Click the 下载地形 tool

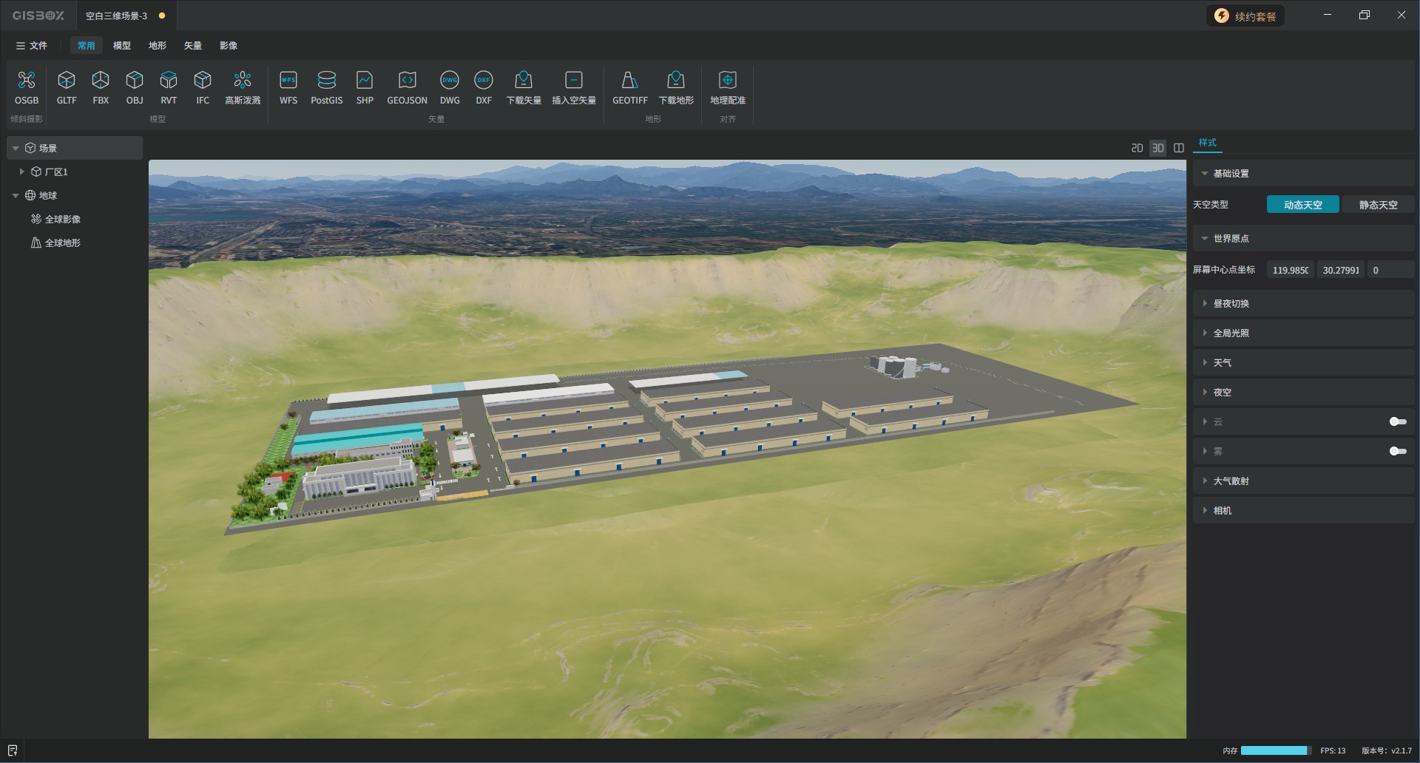point(676,87)
